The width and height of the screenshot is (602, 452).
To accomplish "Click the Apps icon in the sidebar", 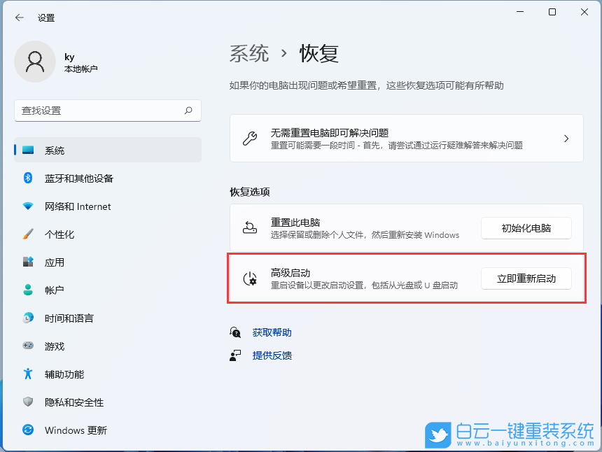I will pos(27,262).
